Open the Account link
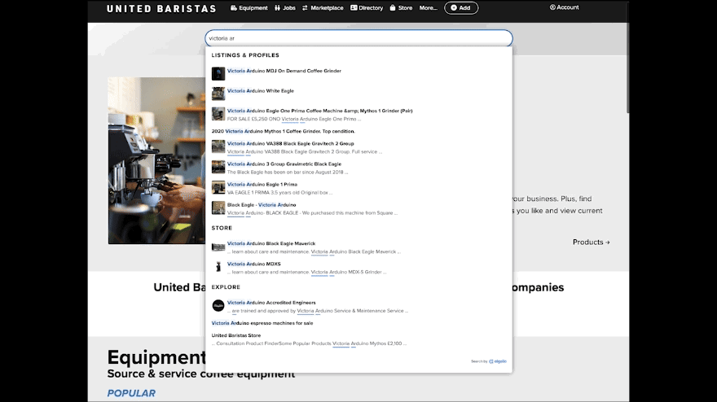This screenshot has width=717, height=402. [564, 7]
